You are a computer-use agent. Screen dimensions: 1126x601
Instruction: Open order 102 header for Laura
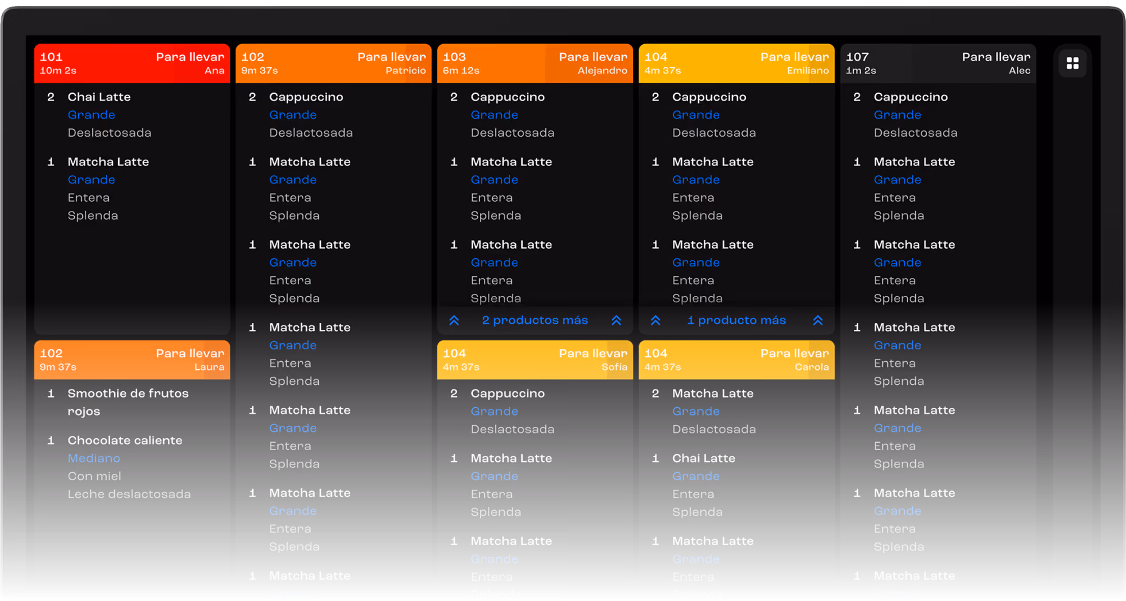tap(132, 360)
